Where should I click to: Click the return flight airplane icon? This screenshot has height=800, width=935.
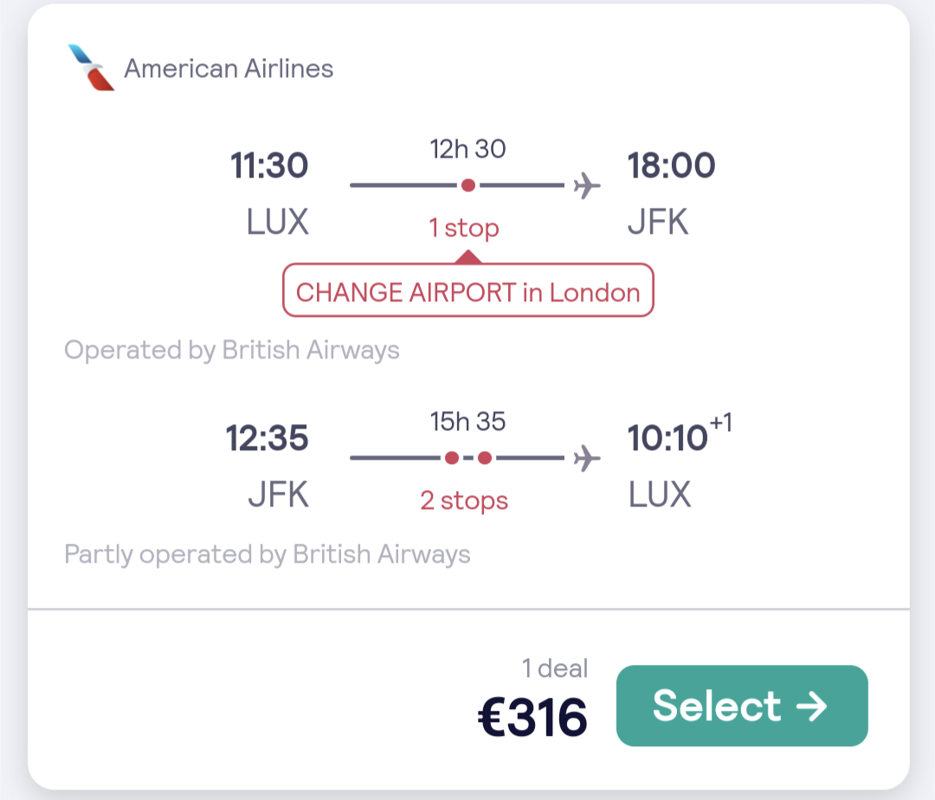point(587,458)
